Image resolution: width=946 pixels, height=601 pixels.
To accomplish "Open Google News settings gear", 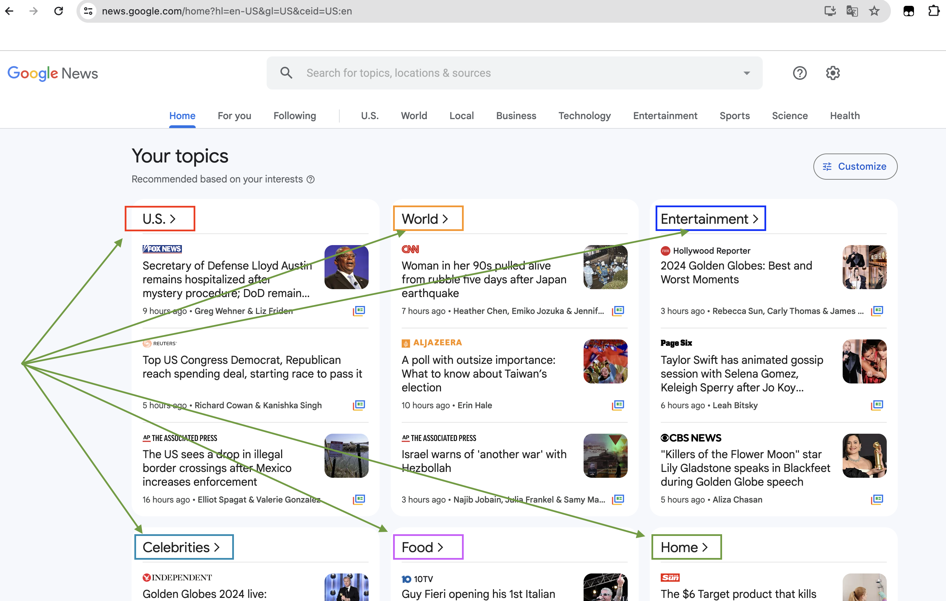I will [832, 73].
